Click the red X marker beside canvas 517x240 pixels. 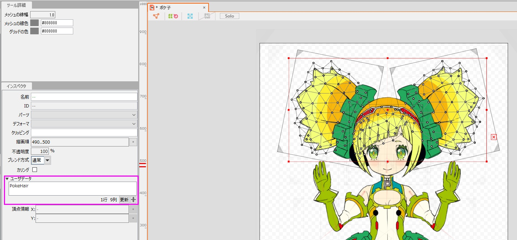click(494, 137)
